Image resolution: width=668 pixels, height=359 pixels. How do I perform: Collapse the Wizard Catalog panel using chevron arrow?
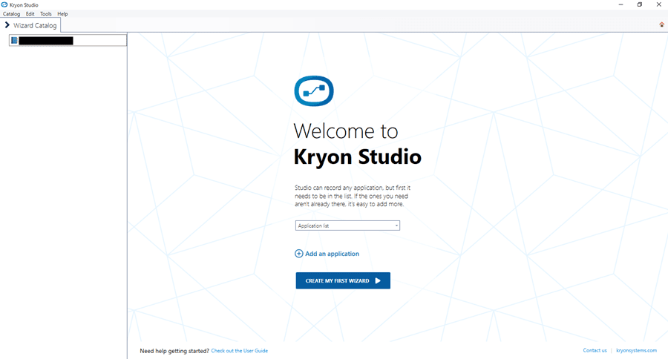(7, 25)
